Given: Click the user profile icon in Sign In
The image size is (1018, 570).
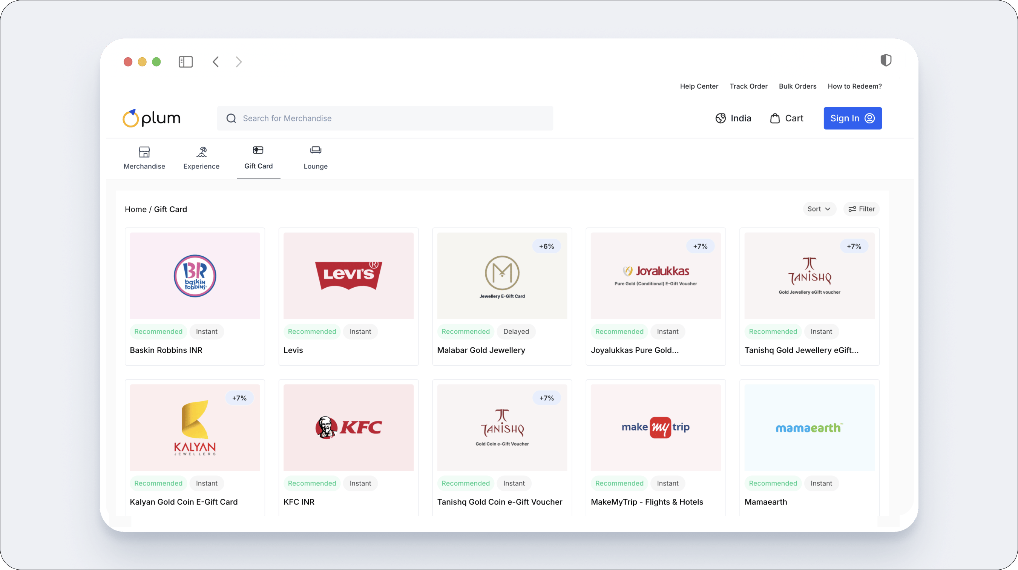Looking at the screenshot, I should [870, 118].
